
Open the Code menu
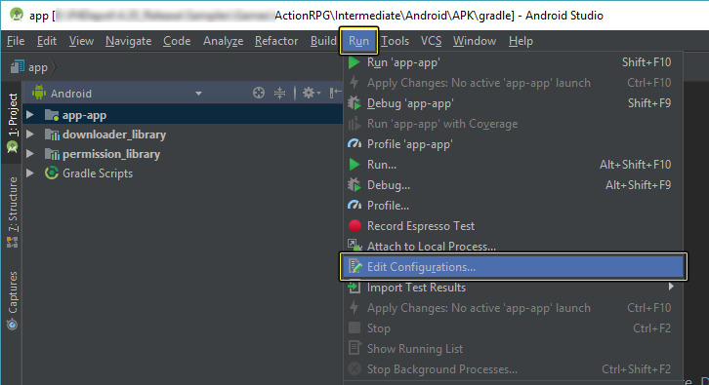coord(177,41)
